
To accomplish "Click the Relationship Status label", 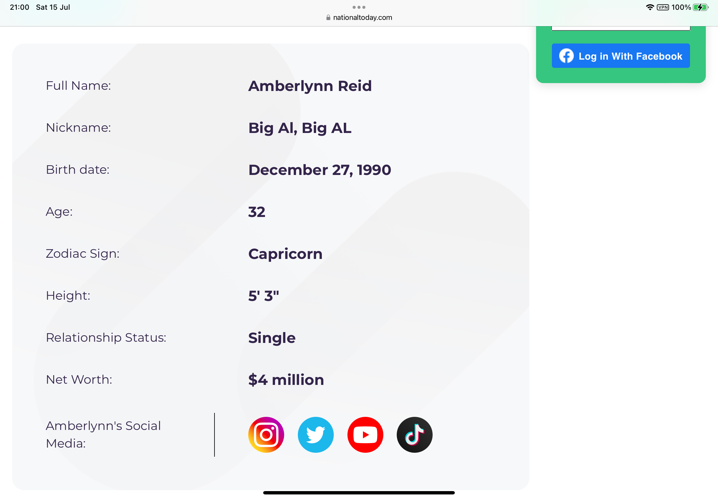I will [106, 338].
